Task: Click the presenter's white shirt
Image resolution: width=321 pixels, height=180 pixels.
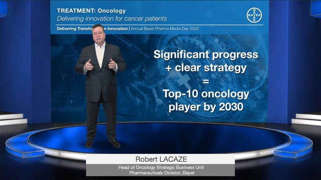Action: coord(100,54)
